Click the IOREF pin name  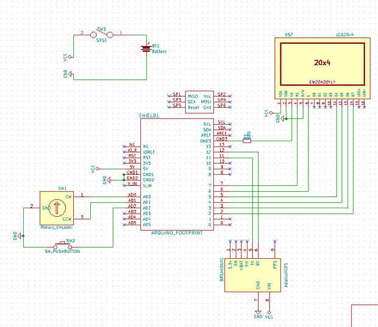(x=149, y=152)
